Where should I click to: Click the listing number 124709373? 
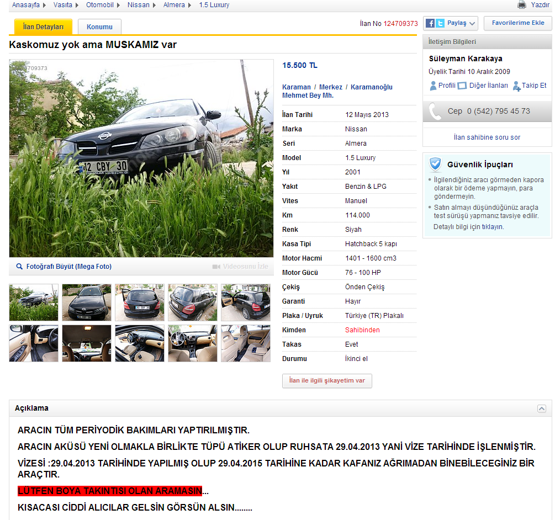pos(401,24)
